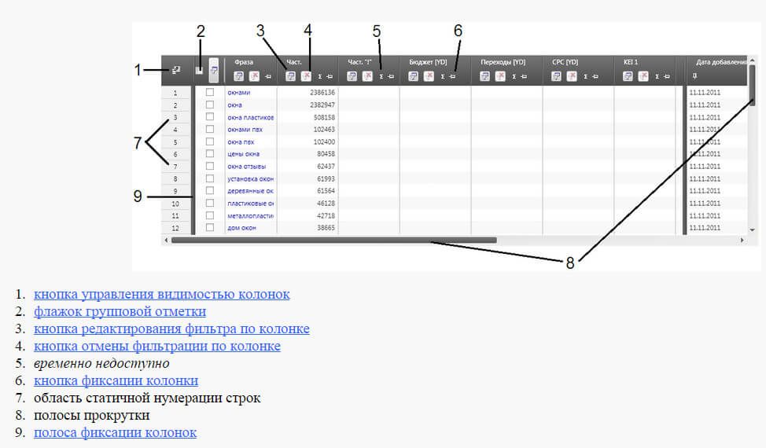The image size is (766, 448).
Task: Open link "полоса фиксации колонок"
Action: click(115, 432)
